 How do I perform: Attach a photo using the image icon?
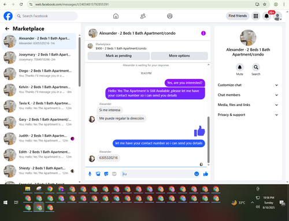click(x=98, y=174)
